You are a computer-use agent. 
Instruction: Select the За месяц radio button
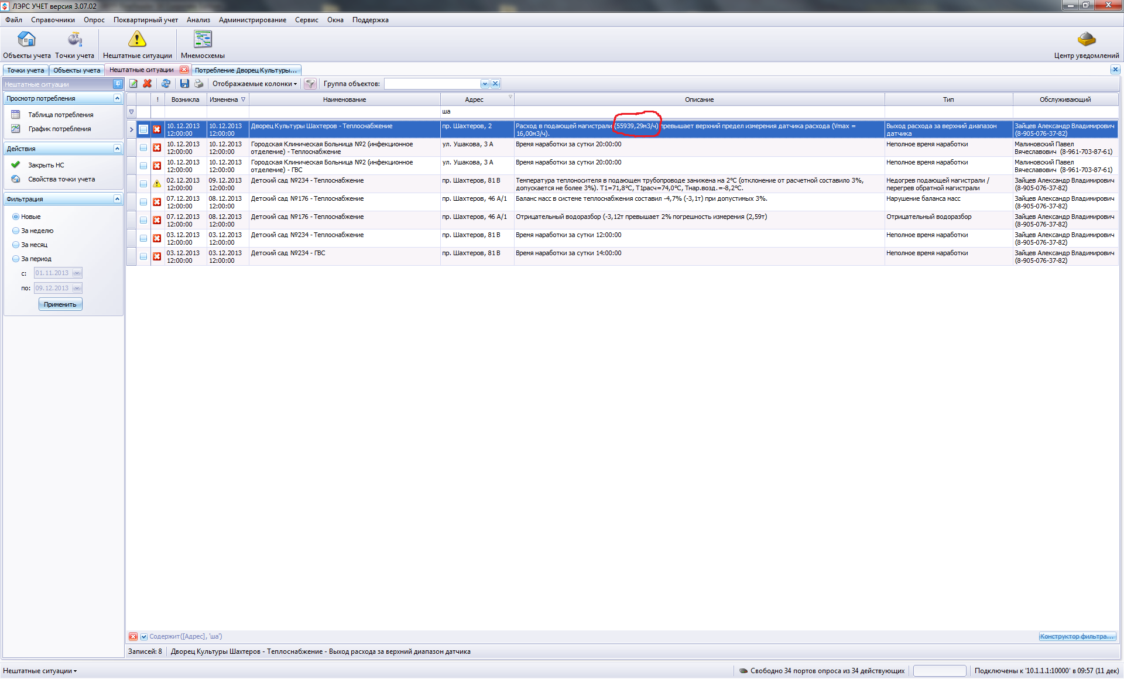[x=16, y=245]
